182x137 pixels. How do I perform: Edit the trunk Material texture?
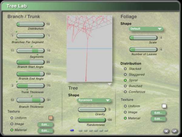(45, 131)
